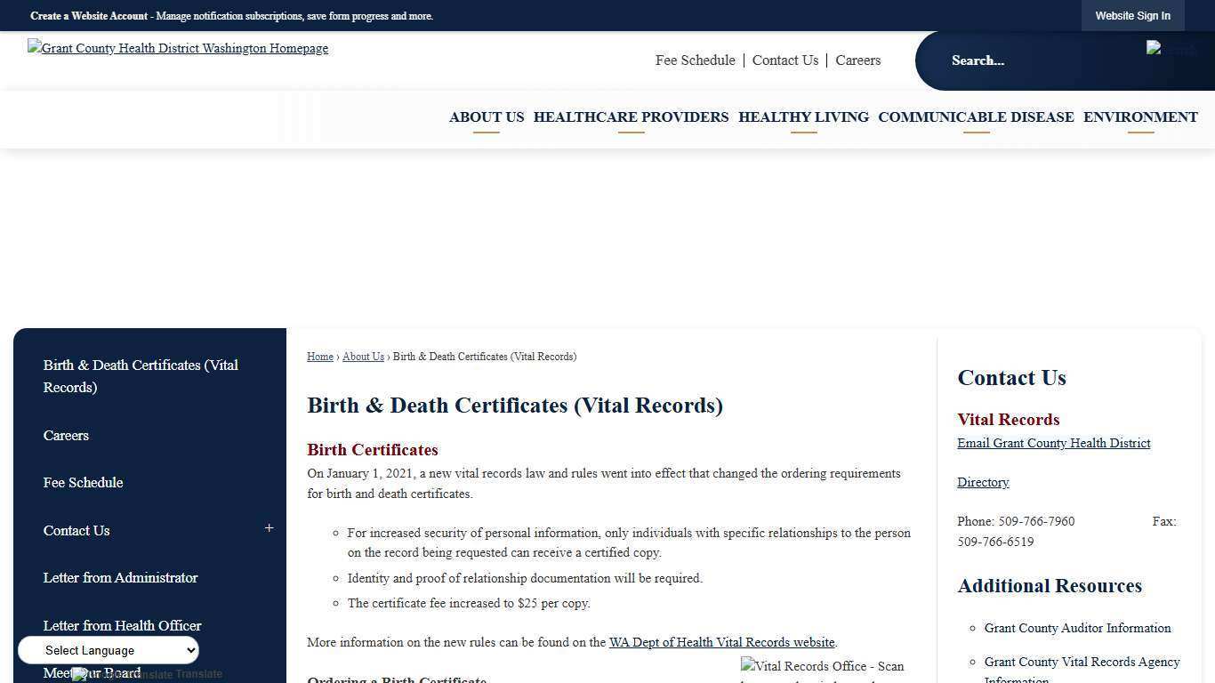The height and width of the screenshot is (683, 1215).
Task: Click Grant County Auditor Information
Action: click(x=1077, y=628)
